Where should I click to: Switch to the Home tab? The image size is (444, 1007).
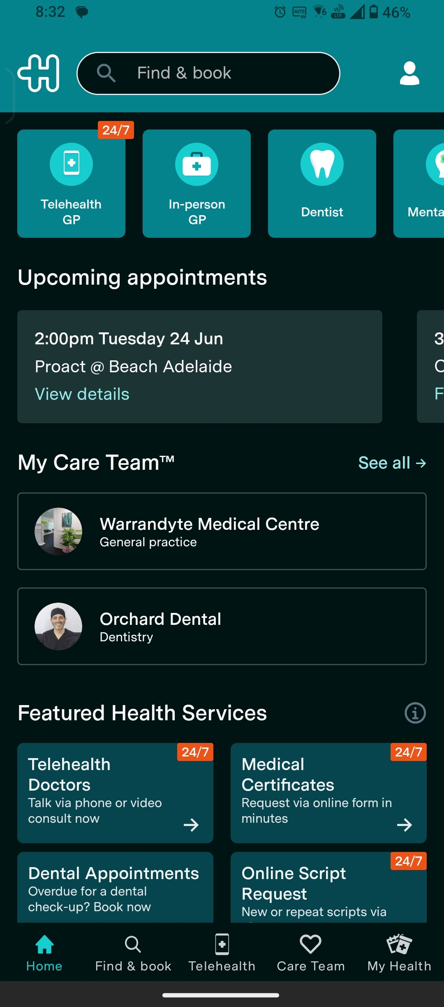tap(44, 952)
